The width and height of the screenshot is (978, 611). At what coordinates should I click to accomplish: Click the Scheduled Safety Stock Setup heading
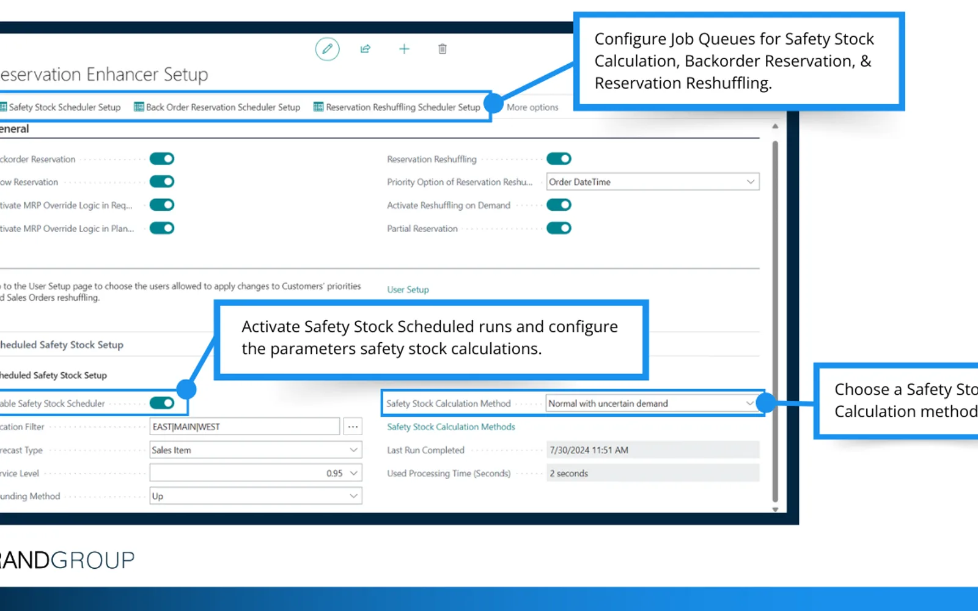point(61,345)
